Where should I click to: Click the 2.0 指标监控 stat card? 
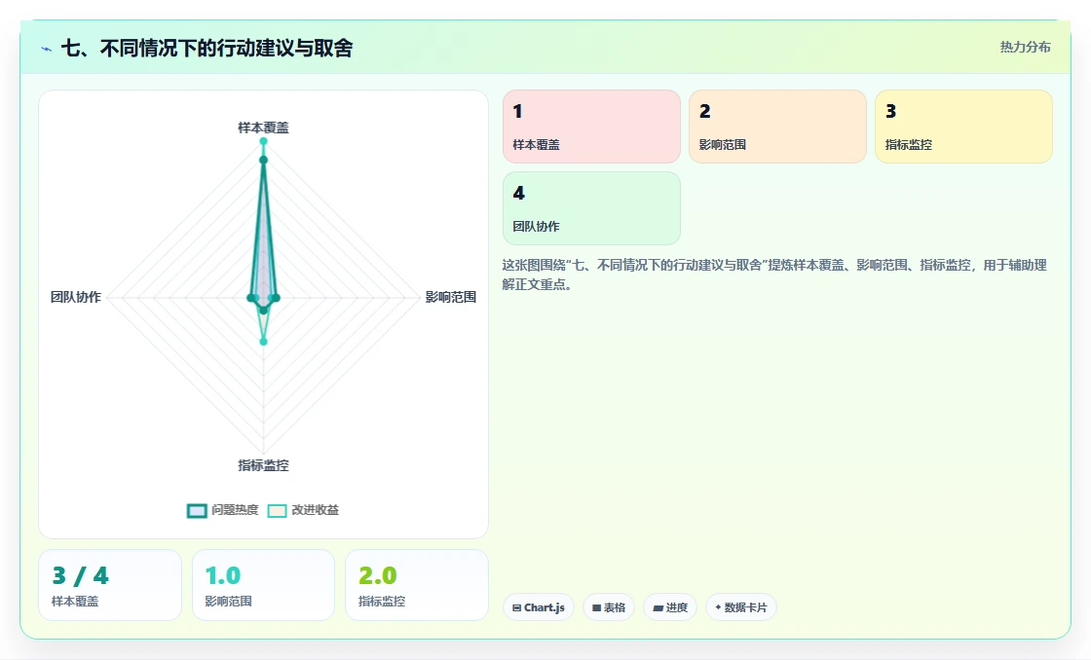point(417,585)
